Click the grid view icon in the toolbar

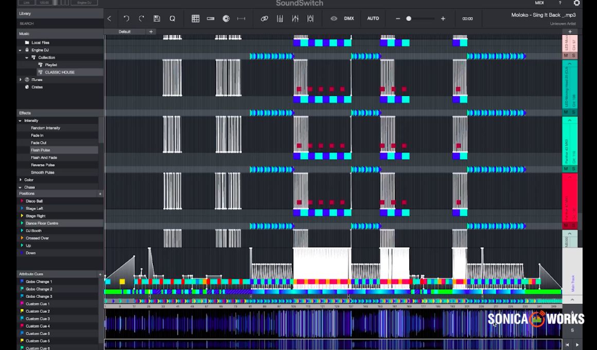[196, 19]
